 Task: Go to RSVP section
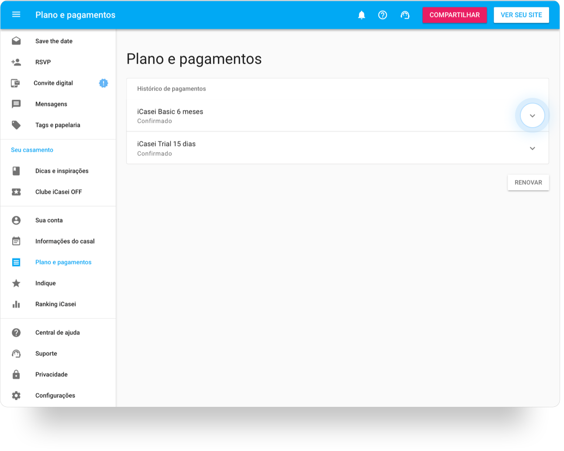point(58,62)
